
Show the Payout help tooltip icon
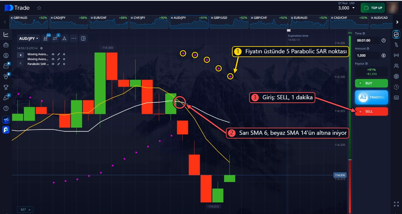(x=366, y=64)
